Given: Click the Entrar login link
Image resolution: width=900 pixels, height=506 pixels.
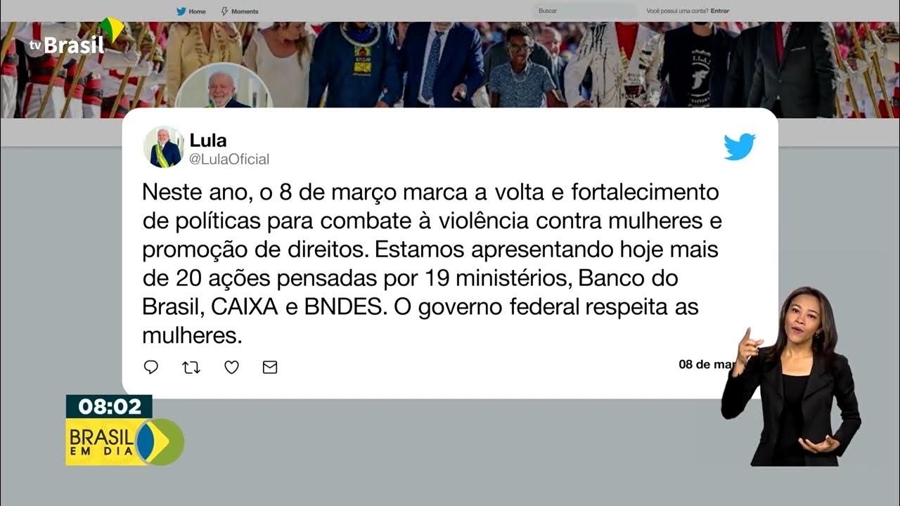Looking at the screenshot, I should (720, 11).
